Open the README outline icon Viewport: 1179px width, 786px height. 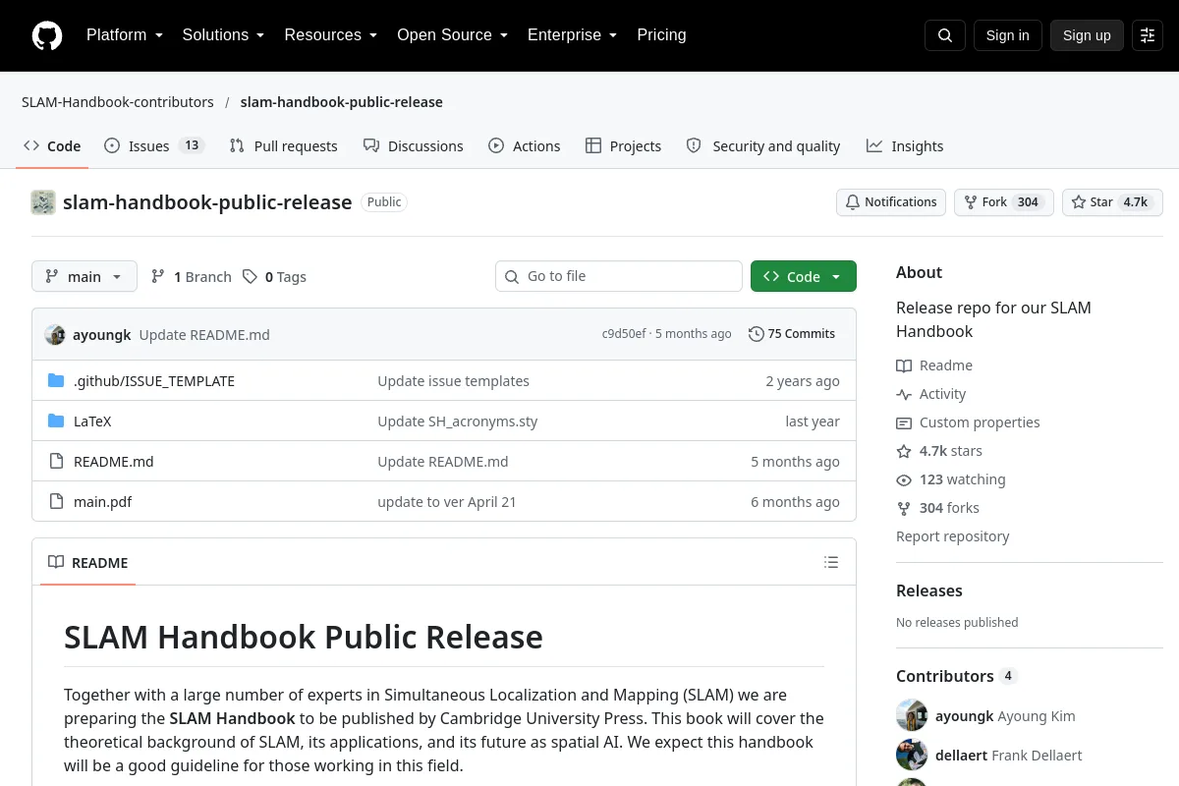pos(831,562)
